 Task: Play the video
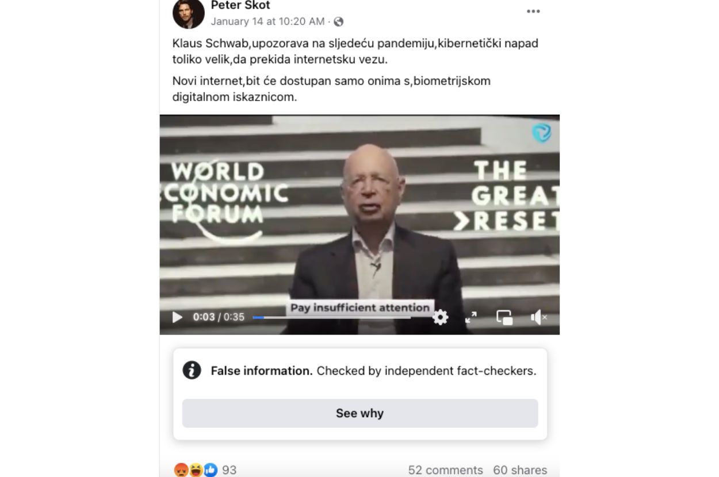177,317
